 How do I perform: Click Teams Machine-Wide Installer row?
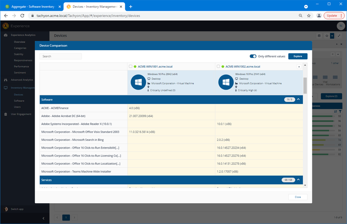[171, 172]
